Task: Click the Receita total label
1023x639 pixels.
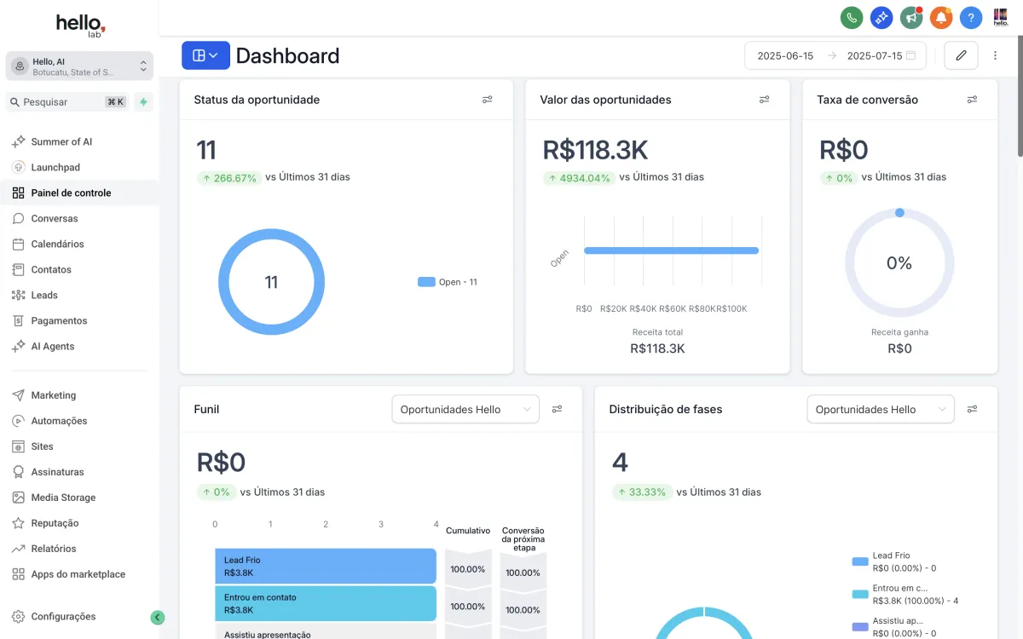Action: coord(657,332)
